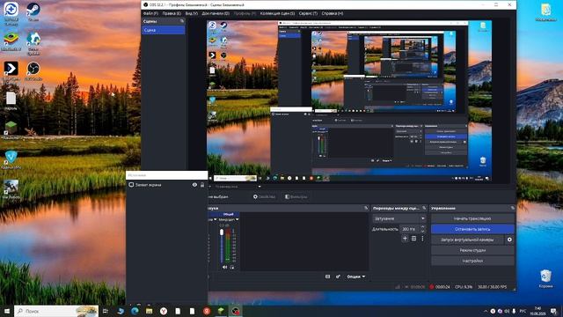Click the red recording indicator in the status bar
Viewport: 563px width, 317px height.
click(432, 287)
